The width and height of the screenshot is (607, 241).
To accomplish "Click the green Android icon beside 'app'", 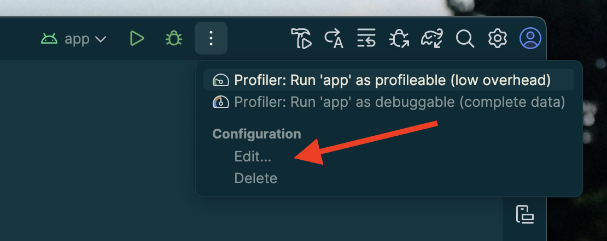I will click(x=49, y=39).
